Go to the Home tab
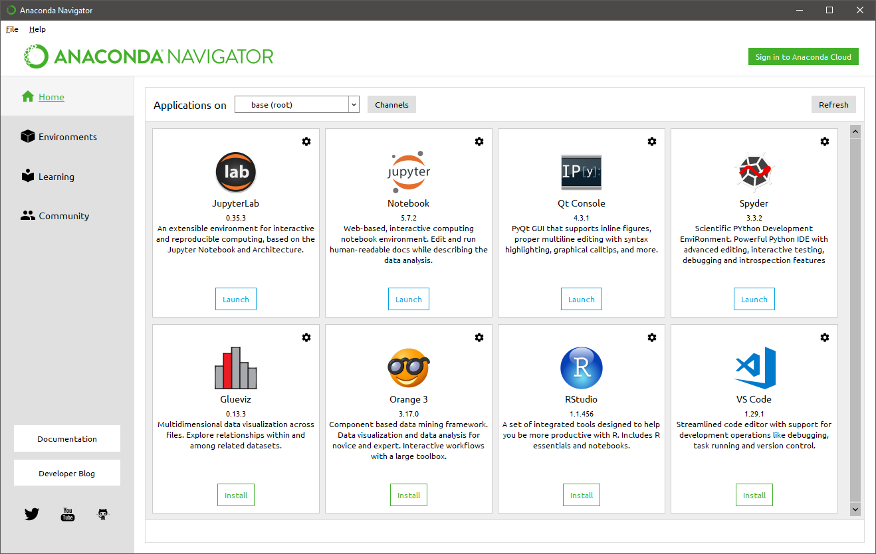This screenshot has height=554, width=876. click(67, 97)
